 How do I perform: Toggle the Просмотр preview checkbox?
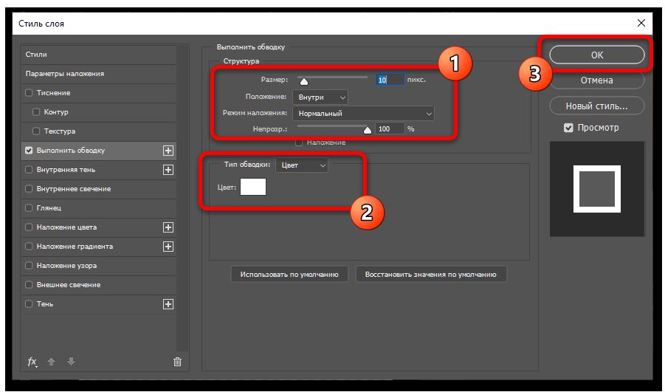click(x=568, y=128)
